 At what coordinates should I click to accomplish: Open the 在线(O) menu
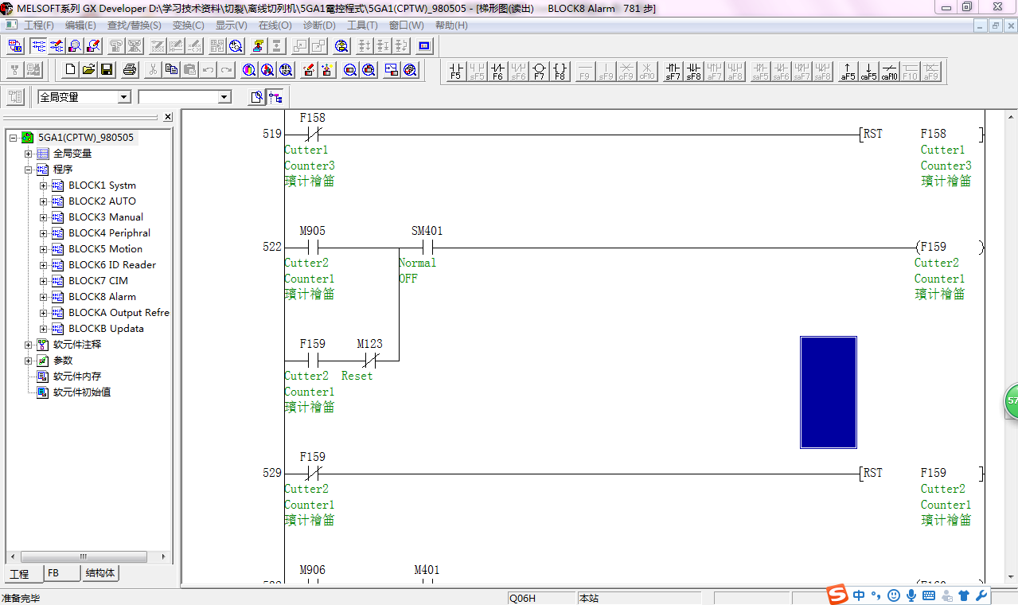pyautogui.click(x=275, y=25)
